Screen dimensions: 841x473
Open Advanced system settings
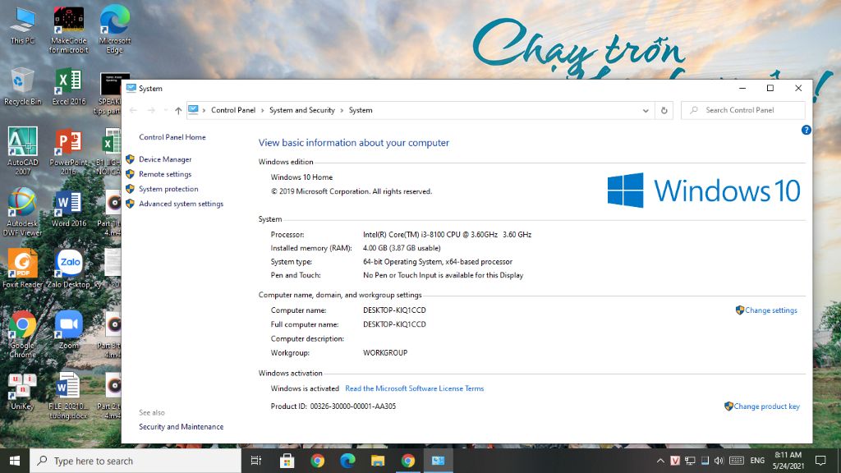181,204
